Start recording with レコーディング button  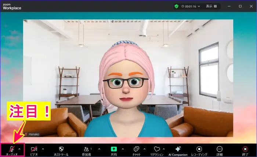199,149
